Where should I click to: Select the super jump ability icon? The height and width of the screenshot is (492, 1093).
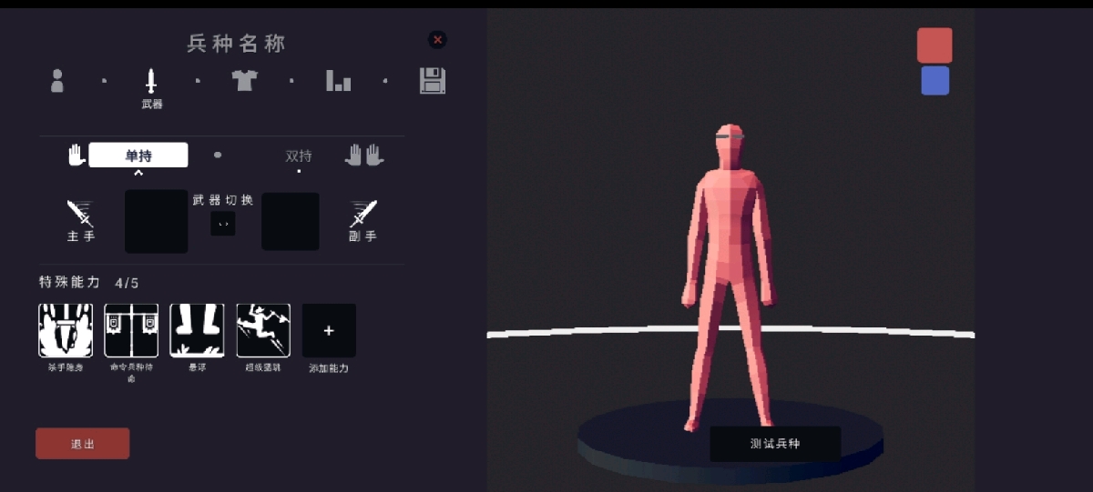pyautogui.click(x=263, y=330)
